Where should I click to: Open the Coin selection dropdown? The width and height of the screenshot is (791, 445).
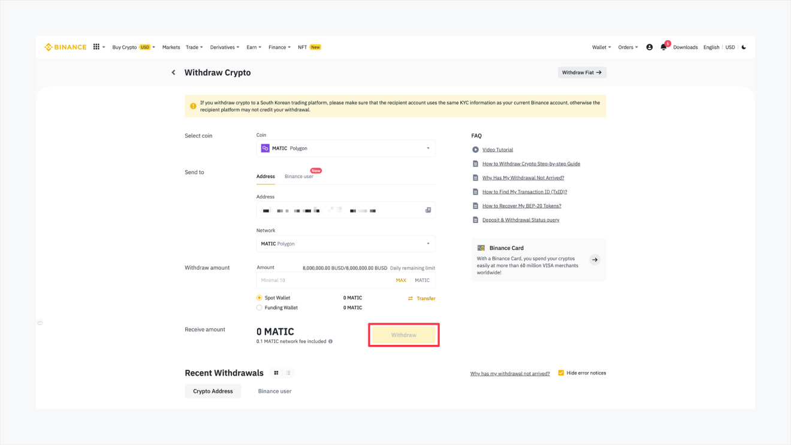click(346, 148)
